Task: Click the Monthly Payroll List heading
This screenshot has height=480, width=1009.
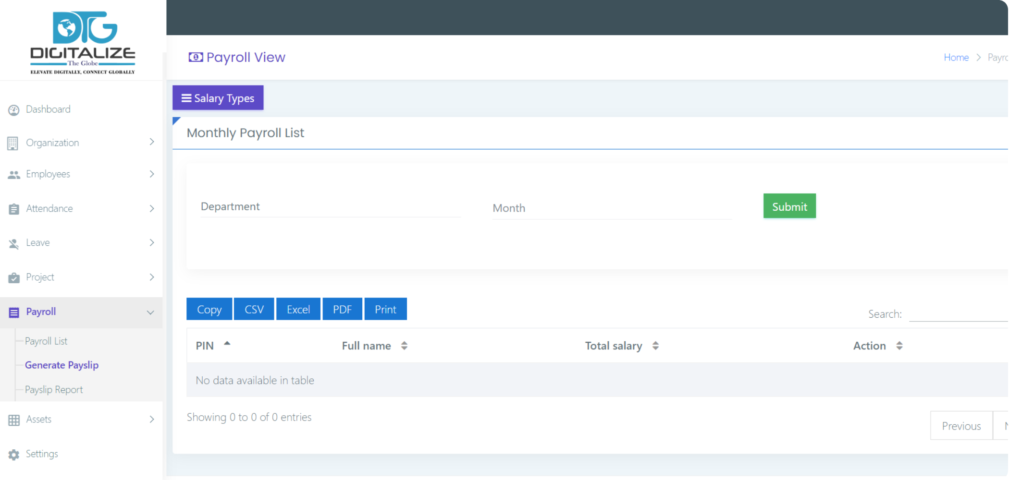Action: point(246,133)
